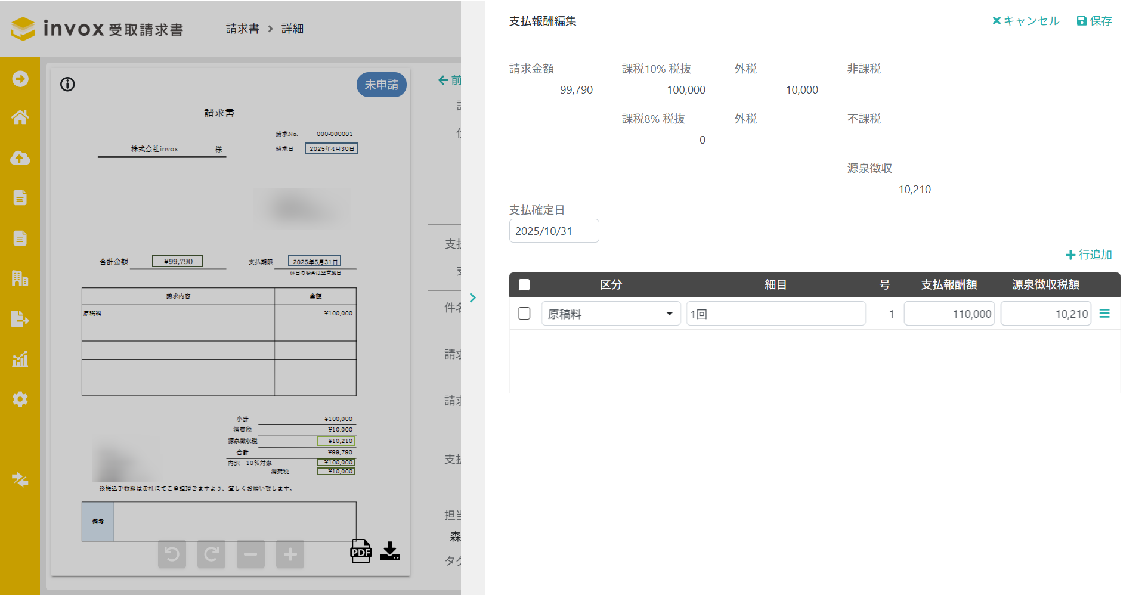Viewport: 1145px width, 595px height.
Task: Click the PDF export icon
Action: coord(360,551)
